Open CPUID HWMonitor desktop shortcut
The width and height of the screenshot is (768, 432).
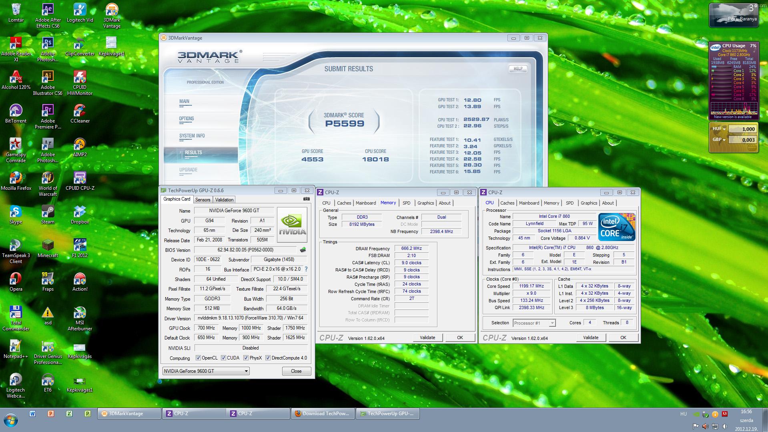tap(80, 83)
